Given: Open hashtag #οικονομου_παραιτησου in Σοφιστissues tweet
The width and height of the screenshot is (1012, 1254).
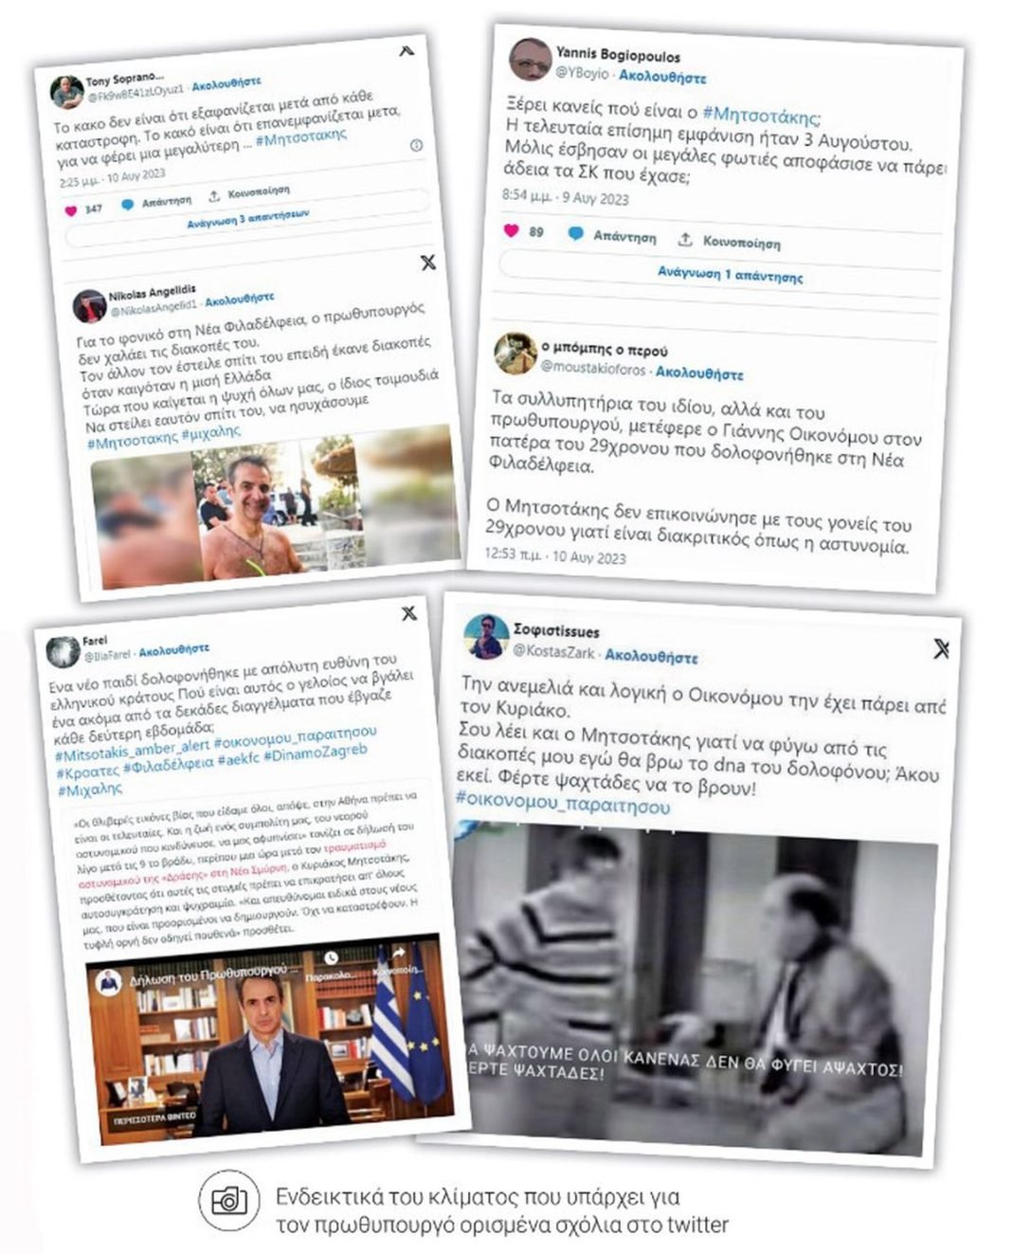Looking at the screenshot, I should 563,804.
